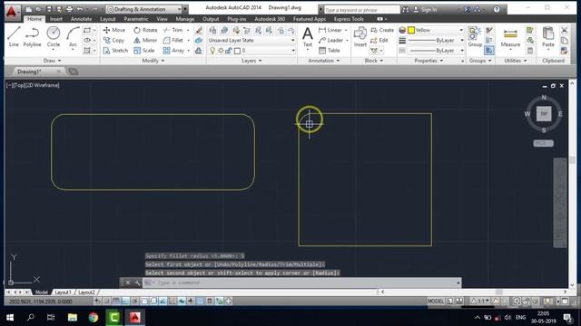This screenshot has width=581, height=326.
Task: Click the layer color swatch box
Action: tap(237, 51)
